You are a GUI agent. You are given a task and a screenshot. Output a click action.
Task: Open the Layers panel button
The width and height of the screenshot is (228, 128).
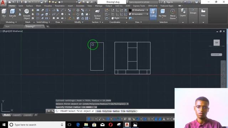[x=183, y=13]
